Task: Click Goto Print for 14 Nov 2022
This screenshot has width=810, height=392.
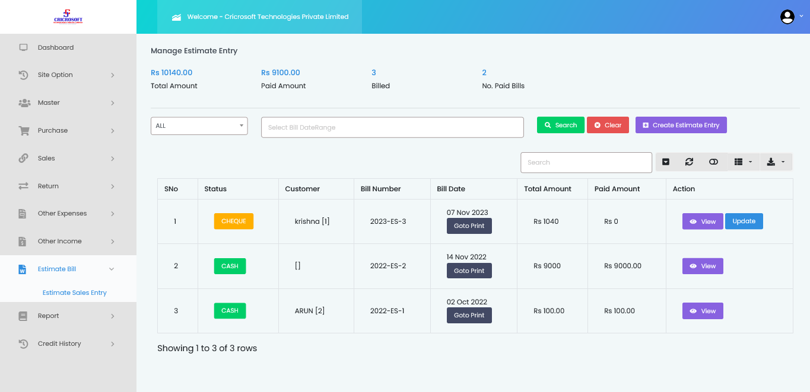Action: (469, 271)
